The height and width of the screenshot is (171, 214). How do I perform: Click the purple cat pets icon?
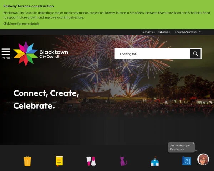[123, 161]
